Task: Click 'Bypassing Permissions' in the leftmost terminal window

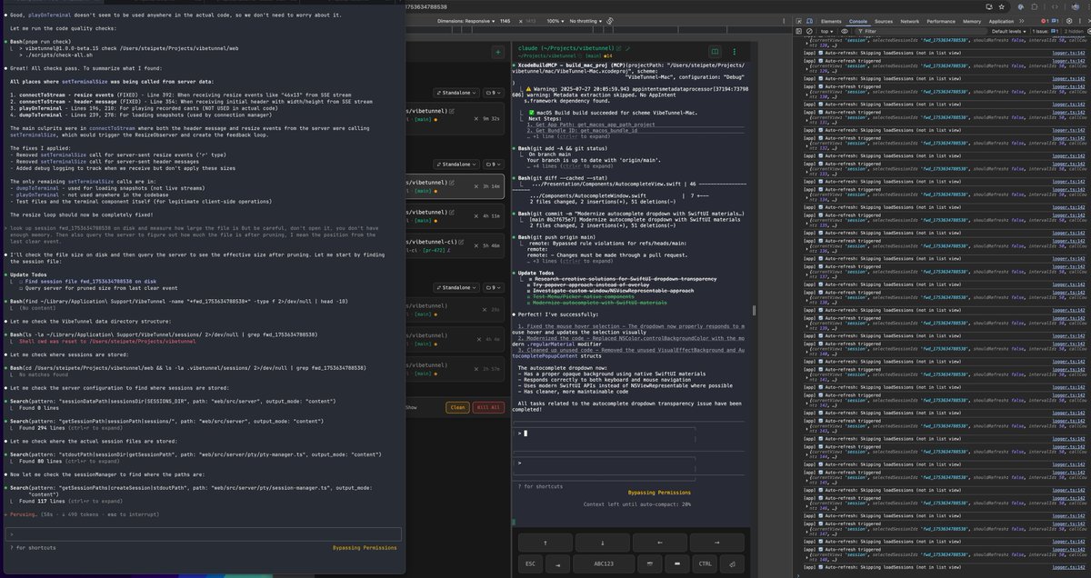Action: [x=365, y=548]
